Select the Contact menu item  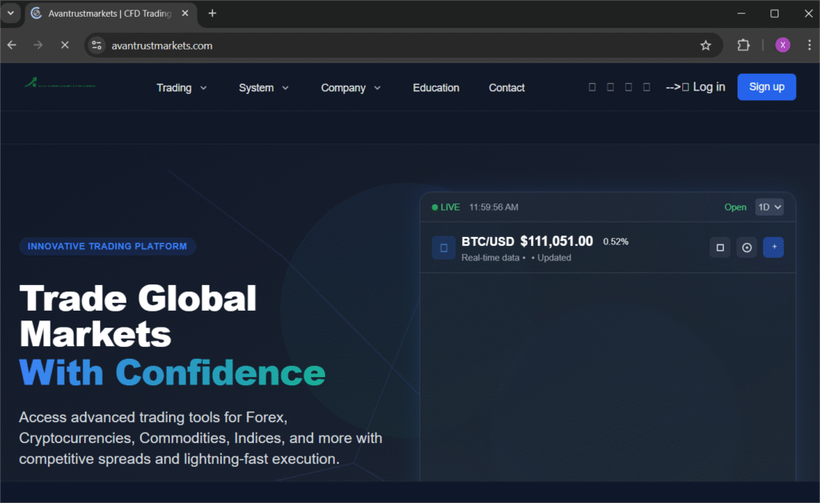[x=506, y=87]
